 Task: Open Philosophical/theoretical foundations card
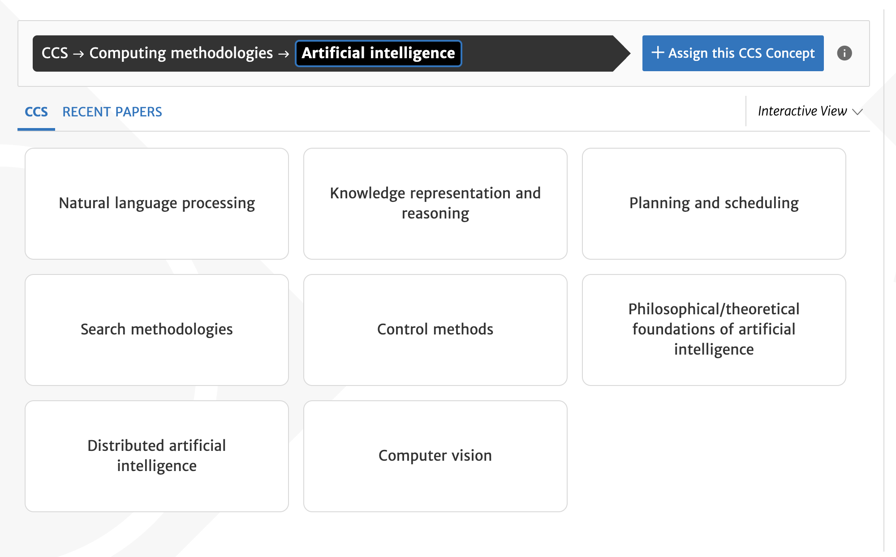(x=714, y=330)
